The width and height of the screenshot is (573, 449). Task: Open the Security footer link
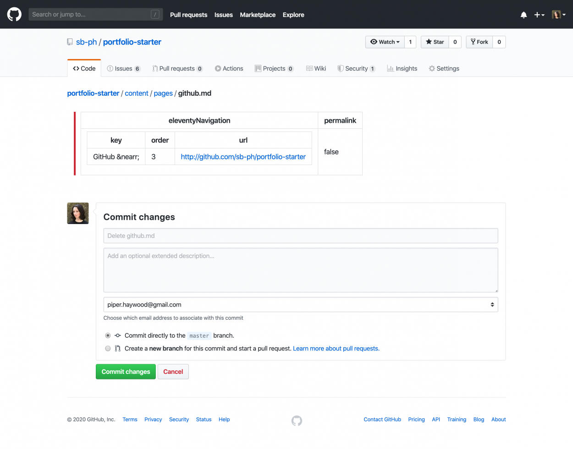point(179,419)
